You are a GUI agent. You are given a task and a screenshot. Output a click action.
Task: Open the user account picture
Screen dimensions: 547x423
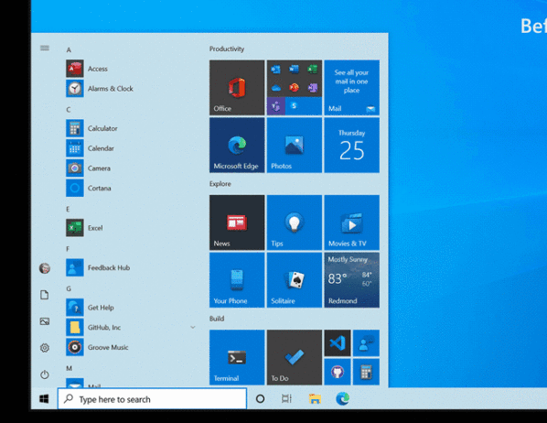(x=44, y=268)
